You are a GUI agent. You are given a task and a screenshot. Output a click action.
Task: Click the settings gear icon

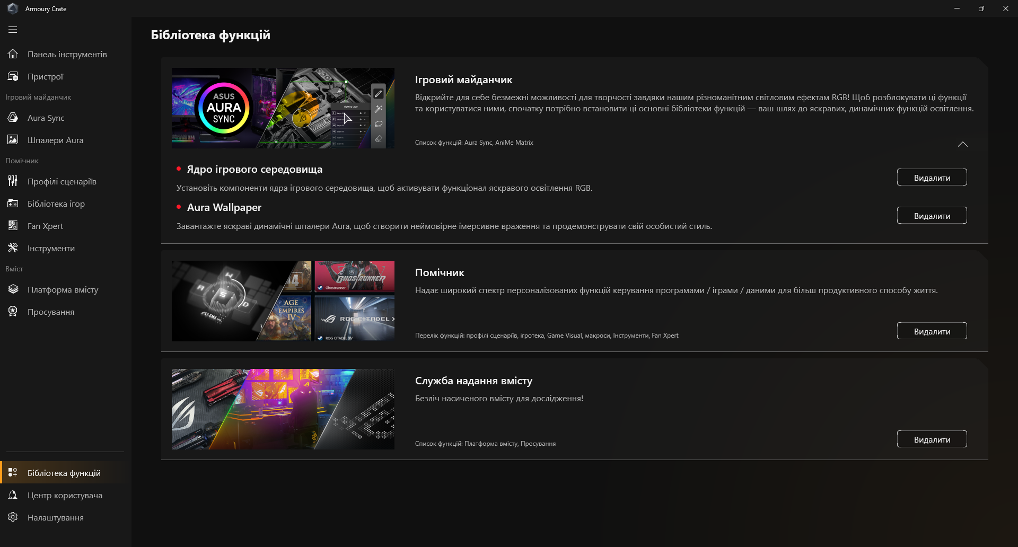[13, 517]
